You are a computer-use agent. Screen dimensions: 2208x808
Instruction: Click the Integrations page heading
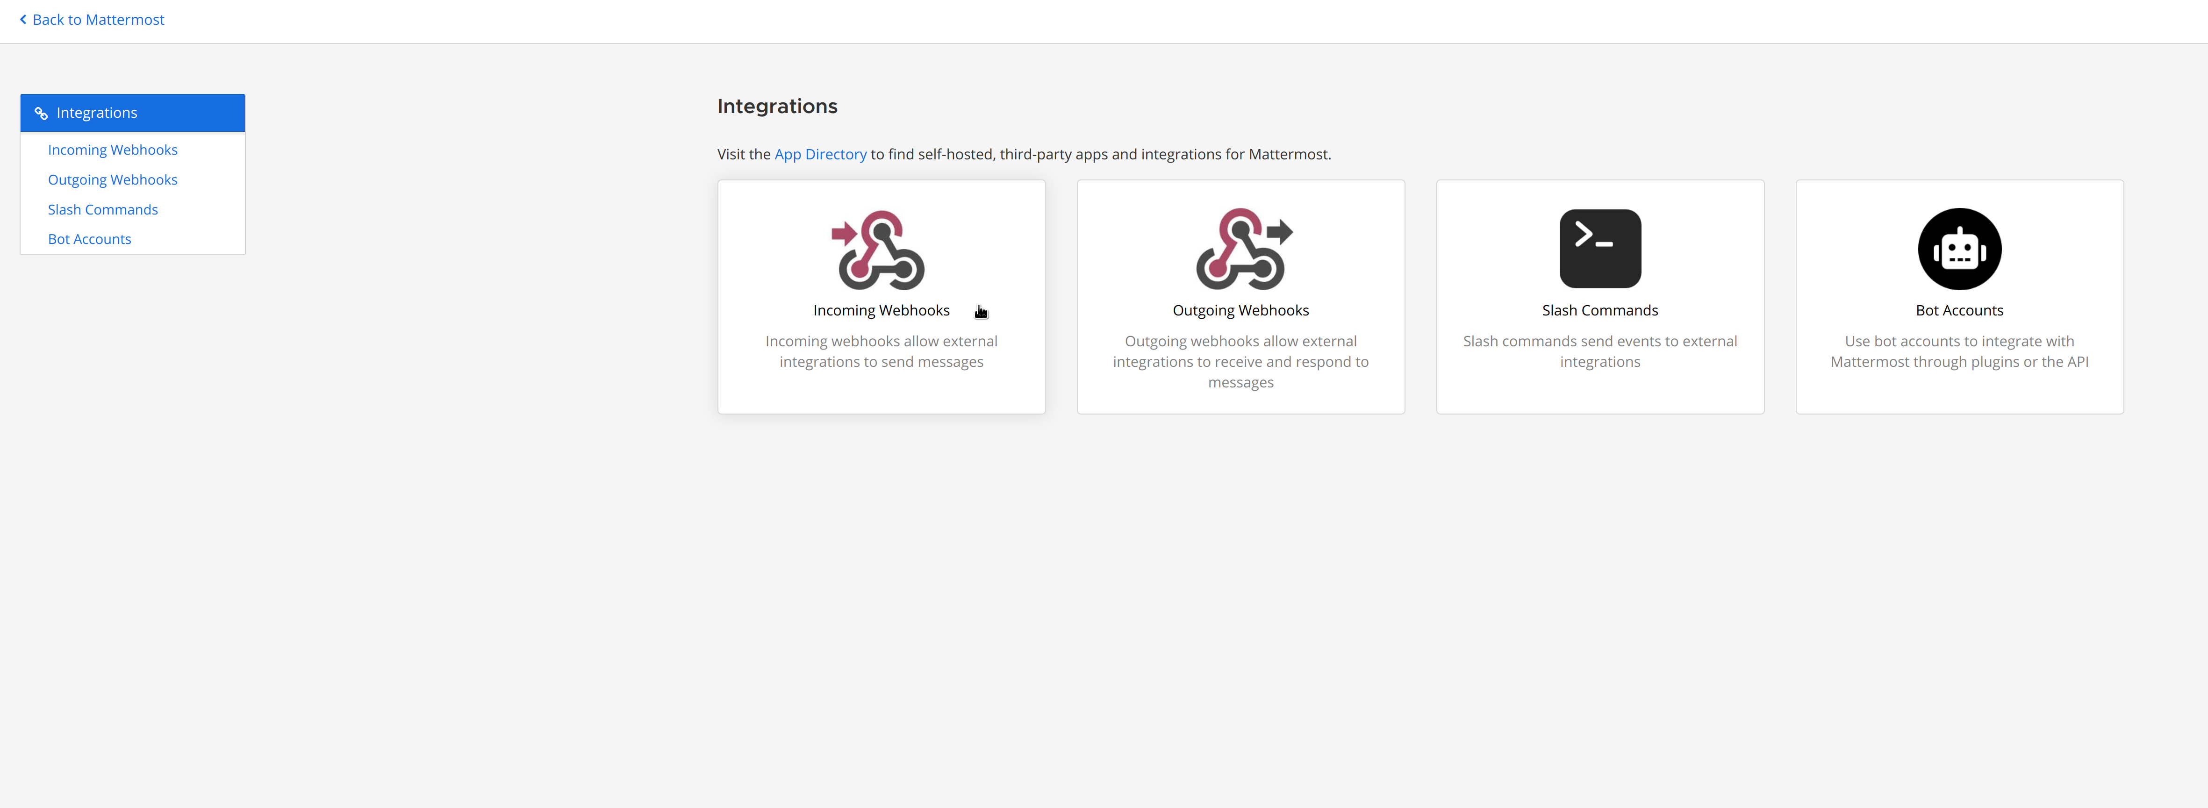point(776,106)
